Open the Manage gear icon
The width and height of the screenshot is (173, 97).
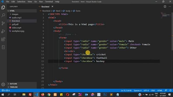[x=3, y=84]
